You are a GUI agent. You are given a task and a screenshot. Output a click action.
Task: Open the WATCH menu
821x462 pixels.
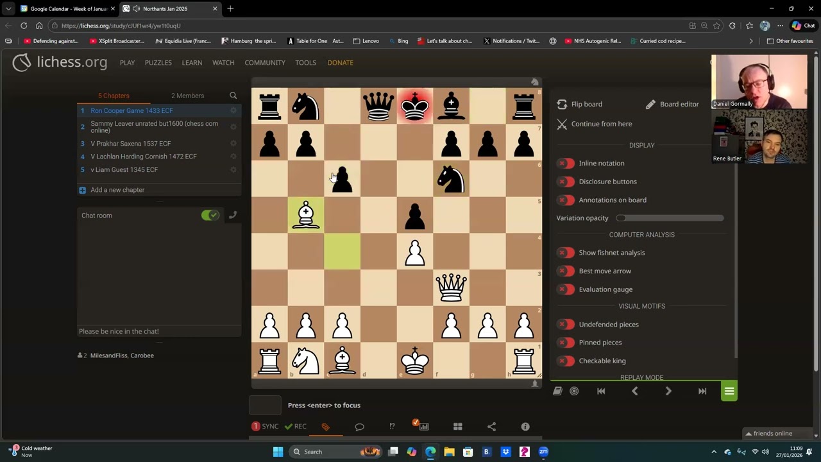tap(223, 63)
